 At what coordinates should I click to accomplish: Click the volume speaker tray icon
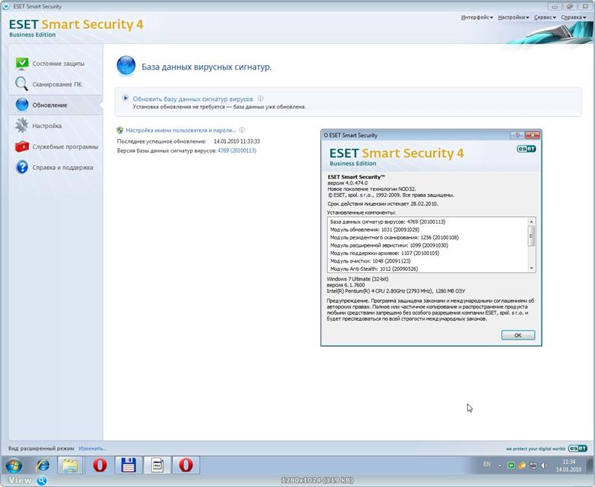click(545, 465)
